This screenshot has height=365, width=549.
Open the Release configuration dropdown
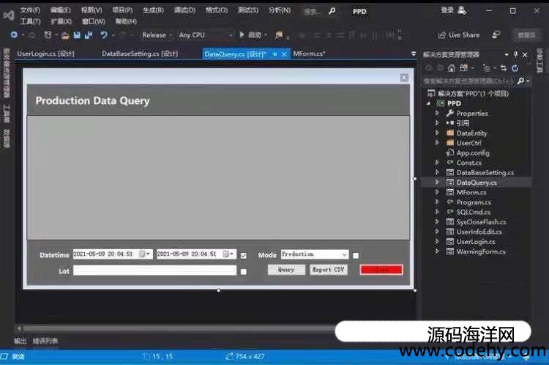[x=157, y=34]
